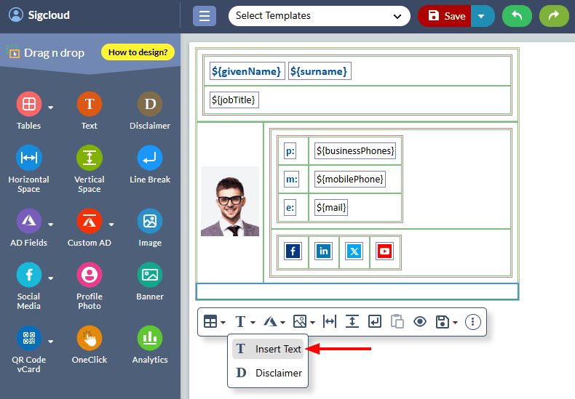Open the Select Templates dropdown
The image size is (575, 399).
click(x=319, y=16)
